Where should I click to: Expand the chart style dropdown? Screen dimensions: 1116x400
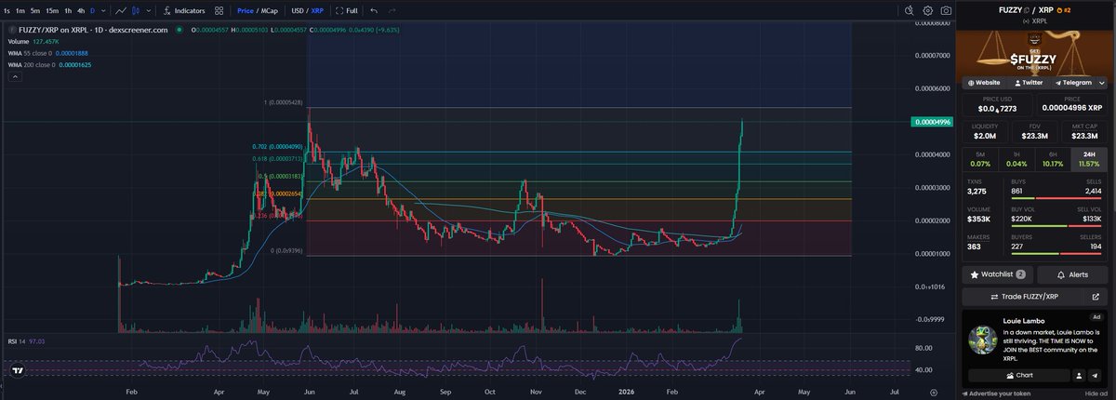[x=150, y=10]
